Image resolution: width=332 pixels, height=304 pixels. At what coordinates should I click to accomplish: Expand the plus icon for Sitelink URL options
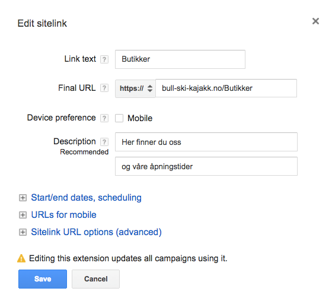pos(23,232)
